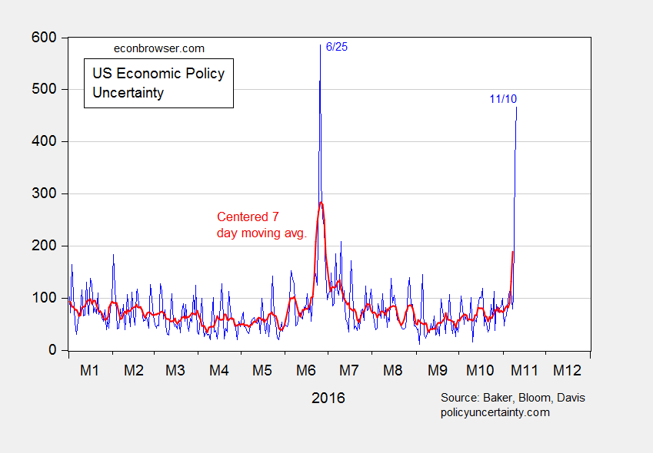
Task: Click the M1 month axis label
Action: 89,370
